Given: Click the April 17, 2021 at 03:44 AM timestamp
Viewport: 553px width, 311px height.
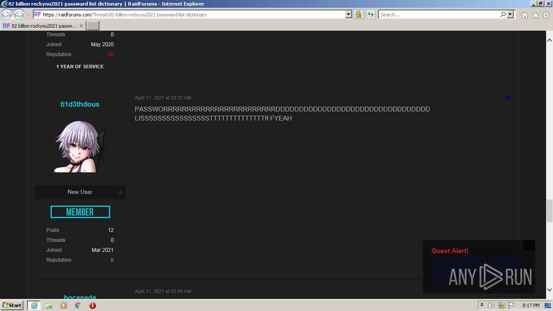Looking at the screenshot, I should pos(163,291).
